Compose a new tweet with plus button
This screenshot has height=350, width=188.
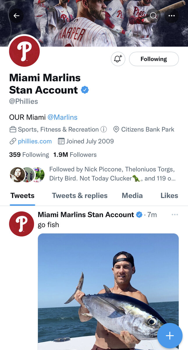pyautogui.click(x=170, y=336)
